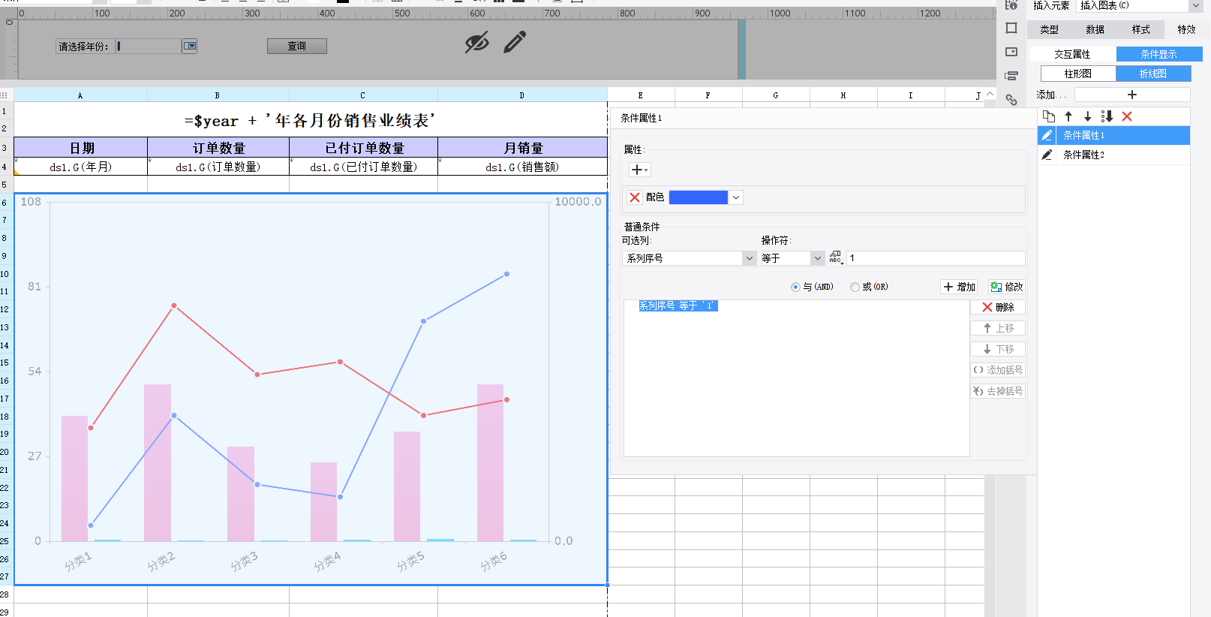This screenshot has width=1211, height=617.
Task: Click row header 28
Action: coord(6,594)
